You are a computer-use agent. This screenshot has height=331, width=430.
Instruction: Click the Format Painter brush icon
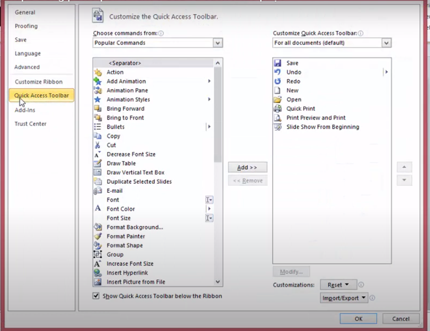[x=98, y=236]
